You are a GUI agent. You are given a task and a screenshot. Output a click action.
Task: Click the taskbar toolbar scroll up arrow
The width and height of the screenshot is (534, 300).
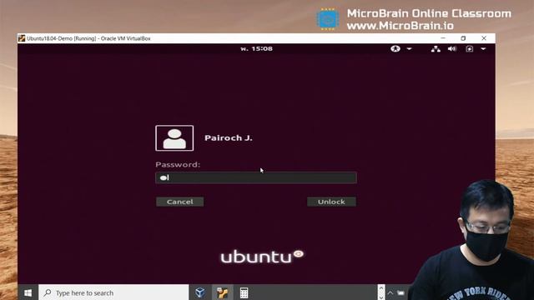[381, 288]
